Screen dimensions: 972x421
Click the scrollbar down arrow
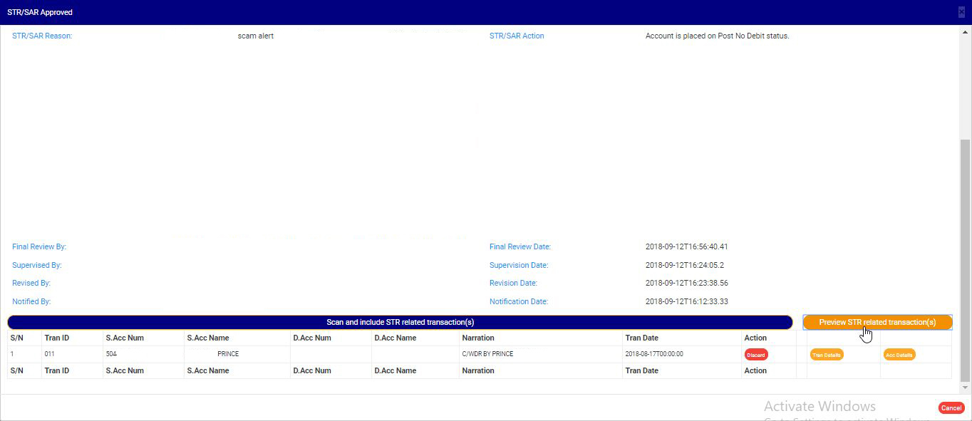pyautogui.click(x=966, y=388)
